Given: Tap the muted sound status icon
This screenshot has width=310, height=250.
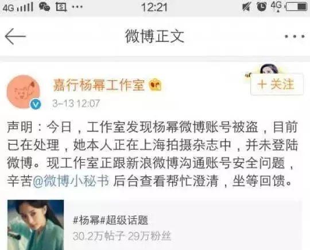Looking at the screenshot, I should click(246, 7).
